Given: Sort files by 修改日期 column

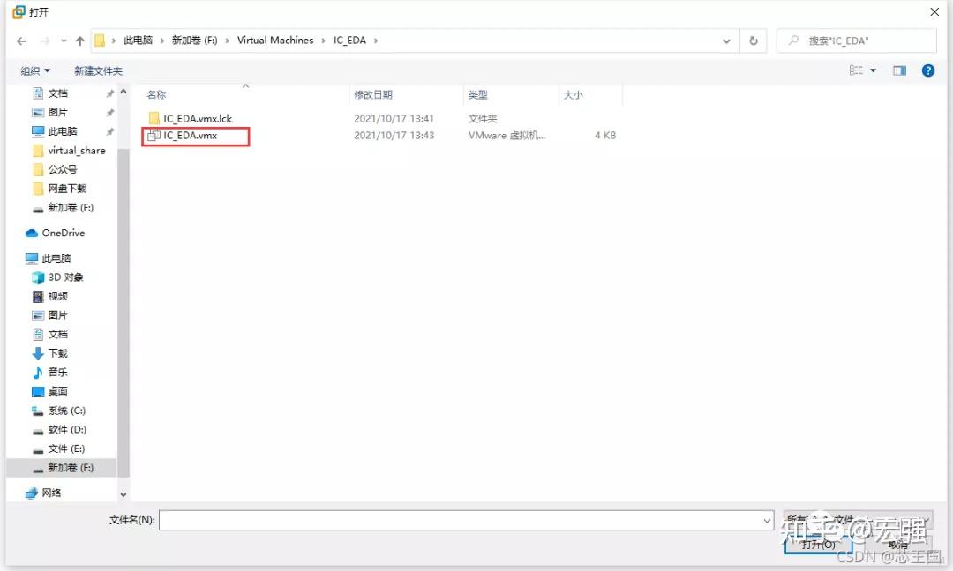Looking at the screenshot, I should pos(373,94).
